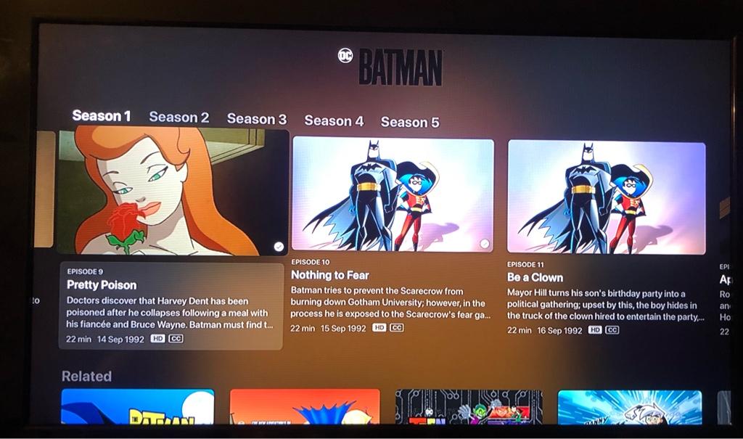Select the Be a Clown episode thumbnail

click(x=607, y=197)
